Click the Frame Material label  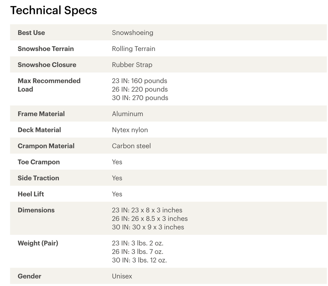41,114
